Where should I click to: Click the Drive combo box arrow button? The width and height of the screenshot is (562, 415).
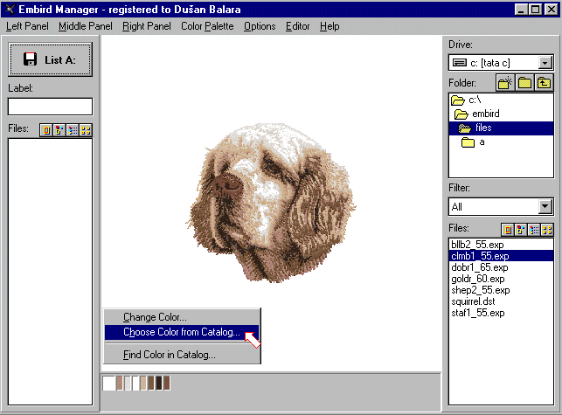(545, 63)
